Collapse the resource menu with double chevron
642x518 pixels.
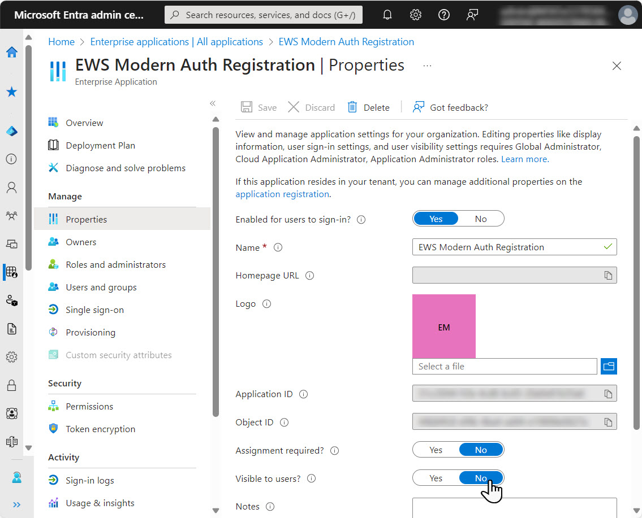213,103
